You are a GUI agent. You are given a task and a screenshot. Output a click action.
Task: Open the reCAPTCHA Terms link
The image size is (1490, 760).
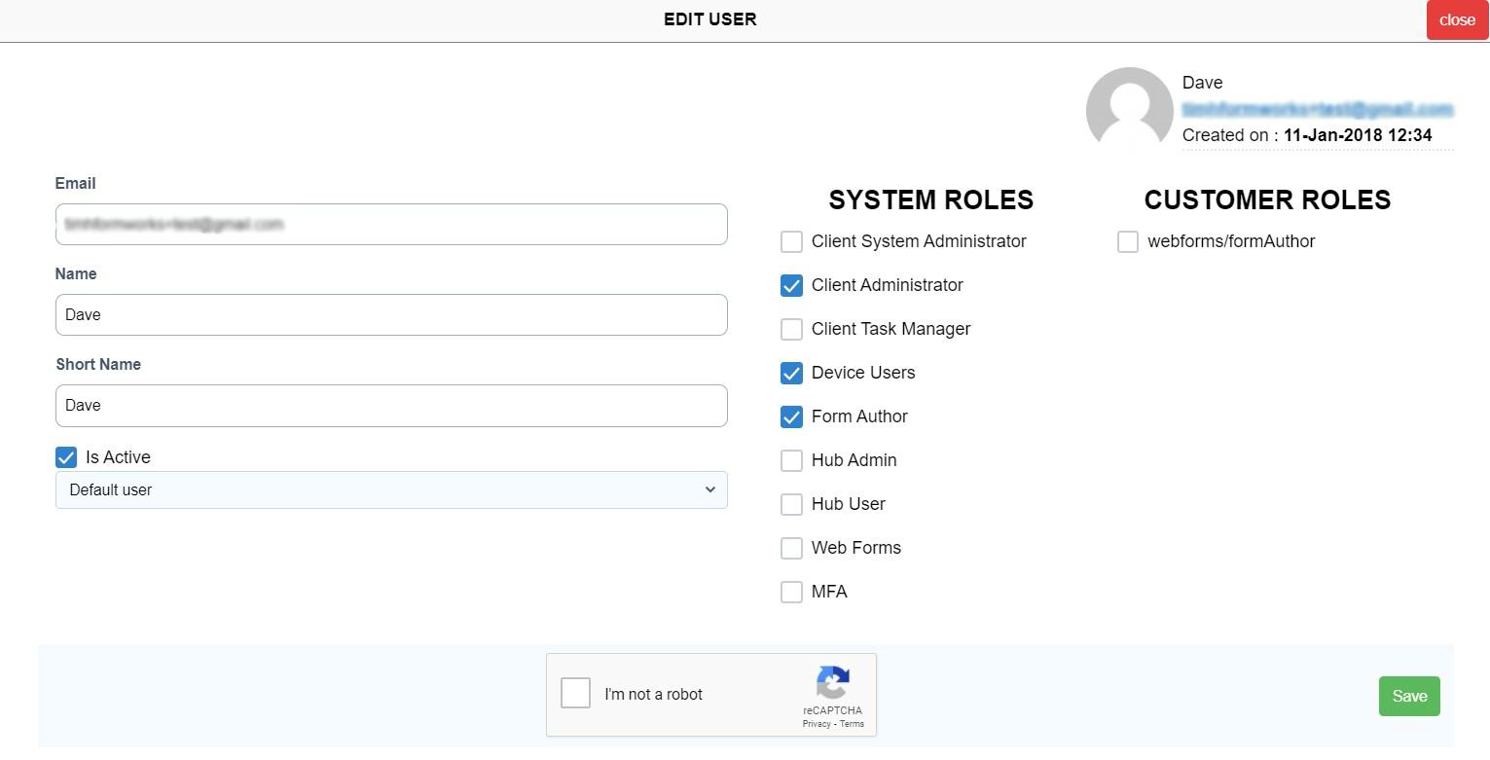tap(852, 724)
